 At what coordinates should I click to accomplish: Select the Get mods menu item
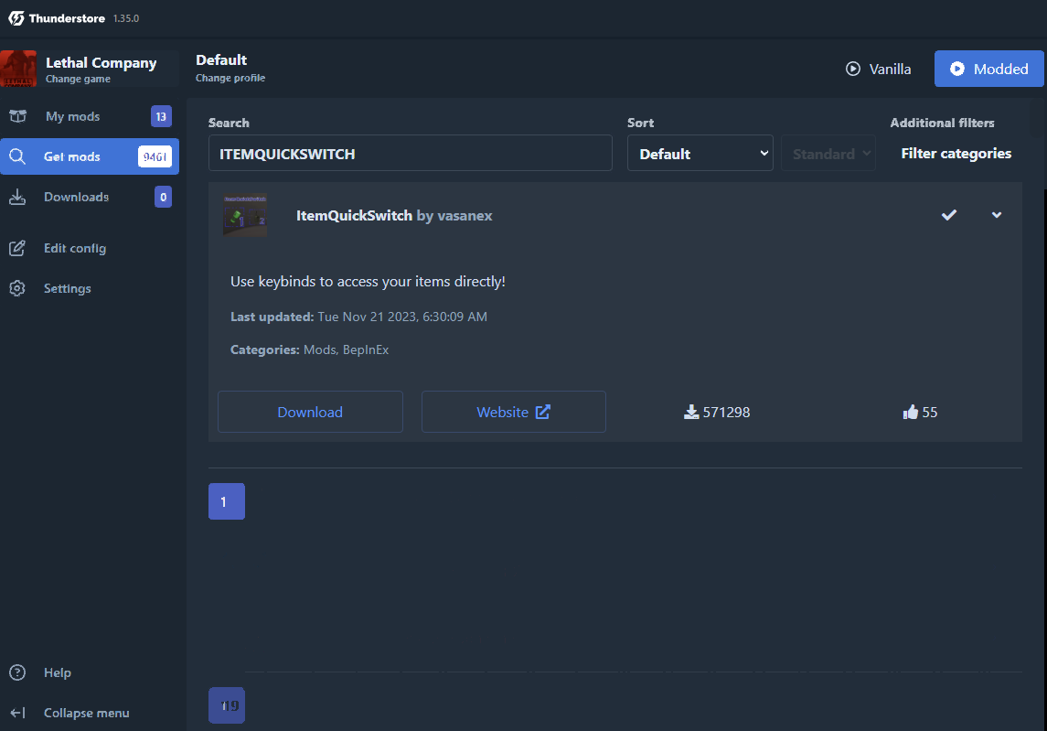point(90,156)
